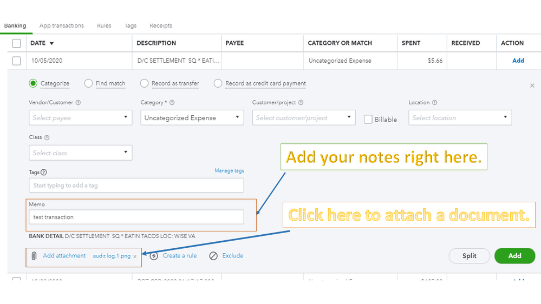Click the Location info icon
This screenshot has height=304, width=541.
click(x=435, y=102)
